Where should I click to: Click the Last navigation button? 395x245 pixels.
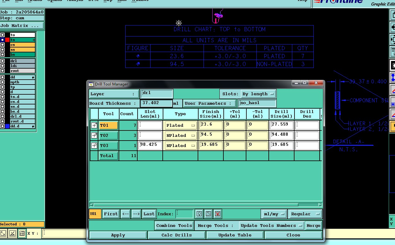click(x=149, y=214)
